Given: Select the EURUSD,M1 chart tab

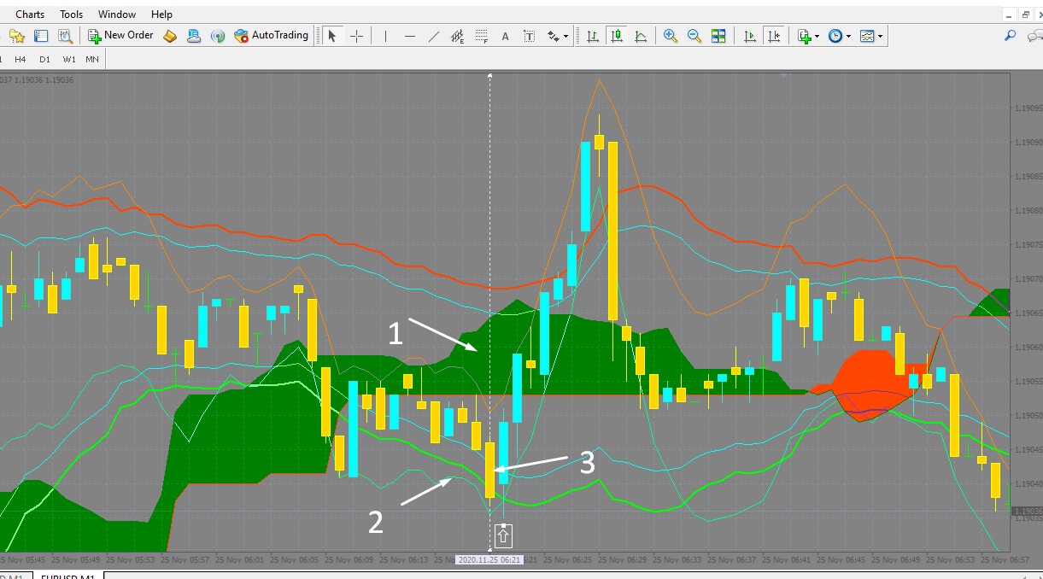Looking at the screenshot, I should click(x=68, y=577).
